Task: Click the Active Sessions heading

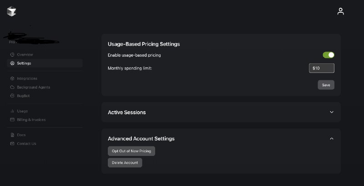Action: 127,112
